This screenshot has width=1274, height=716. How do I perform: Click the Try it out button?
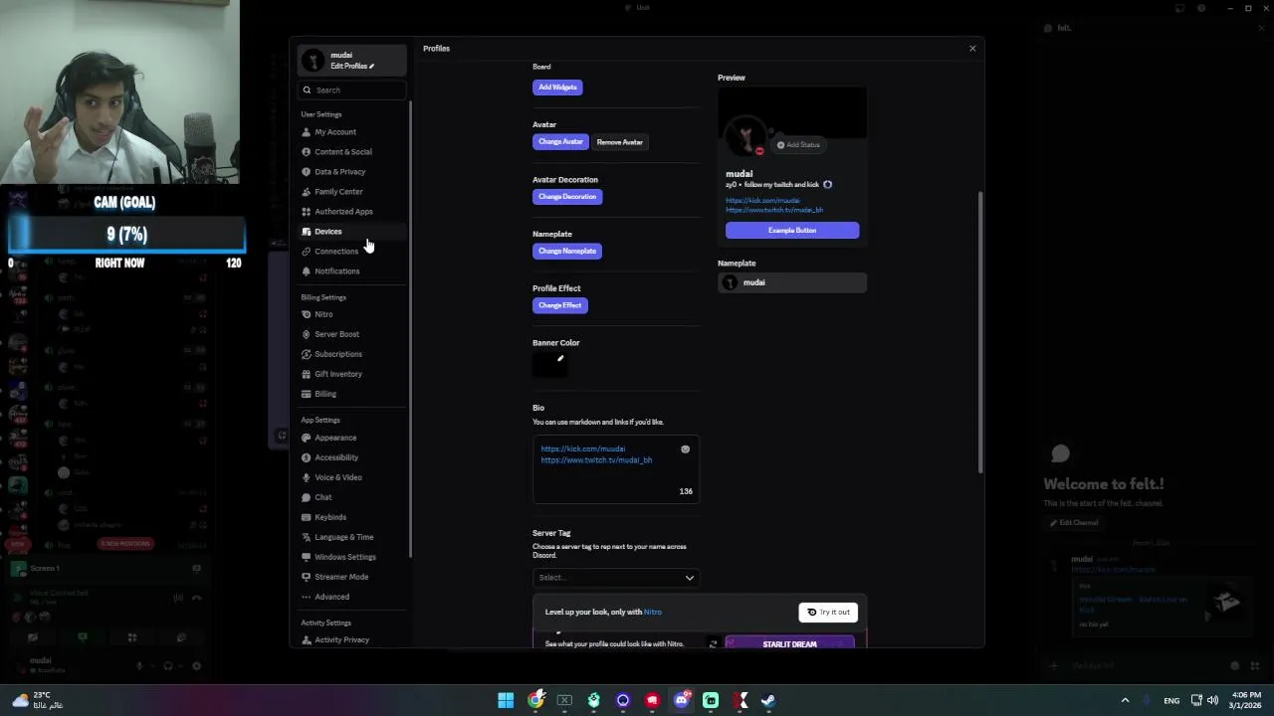click(828, 613)
